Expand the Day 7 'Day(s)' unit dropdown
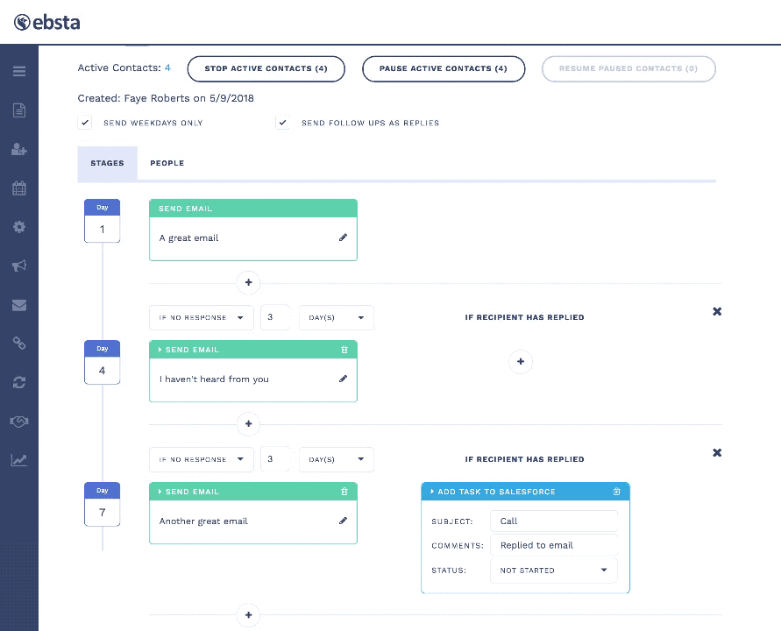This screenshot has height=631, width=781. (336, 459)
